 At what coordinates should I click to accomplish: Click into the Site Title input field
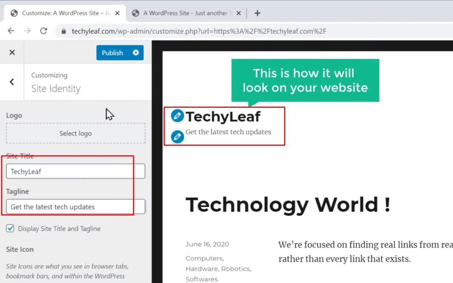click(76, 171)
